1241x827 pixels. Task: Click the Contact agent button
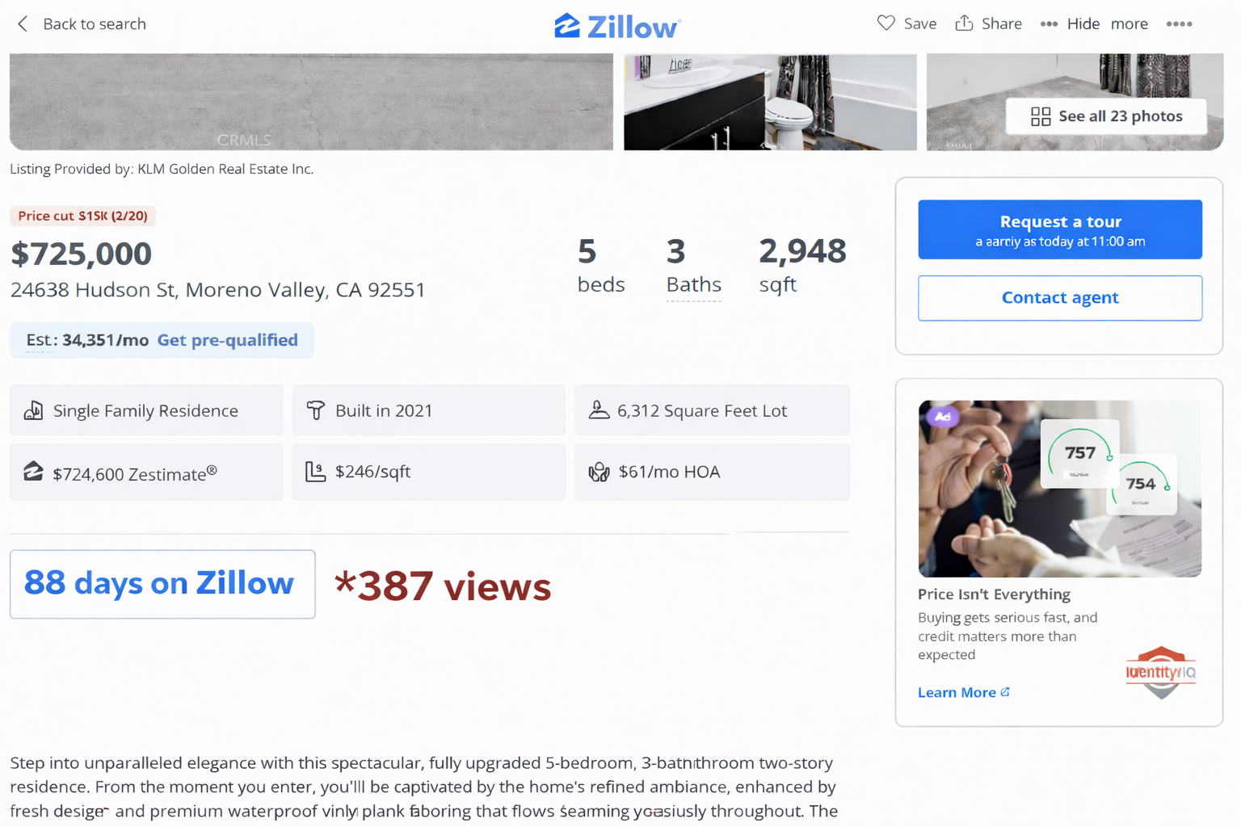pyautogui.click(x=1060, y=298)
